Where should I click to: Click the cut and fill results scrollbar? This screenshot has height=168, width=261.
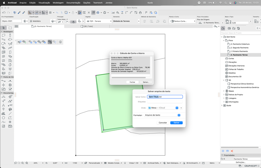[129, 77]
